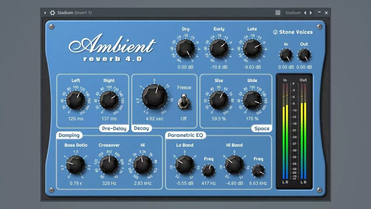This screenshot has width=371, height=209.
Task: Click the 4.62 sec decay value
Action: 154,119
